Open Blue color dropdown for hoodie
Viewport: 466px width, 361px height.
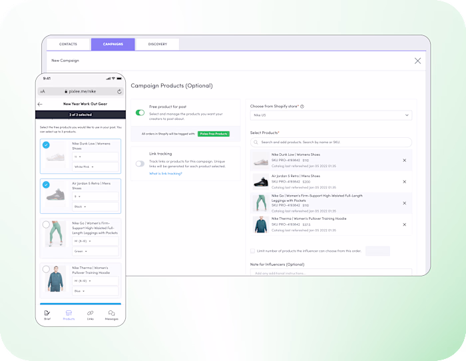click(x=95, y=291)
